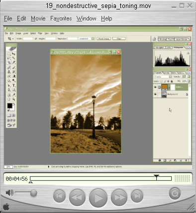196x213 pixels.
Task: Select the Brush tool
Action: [x=13, y=68]
